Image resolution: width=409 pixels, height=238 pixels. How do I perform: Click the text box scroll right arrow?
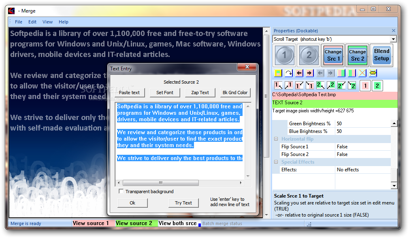click(x=241, y=183)
